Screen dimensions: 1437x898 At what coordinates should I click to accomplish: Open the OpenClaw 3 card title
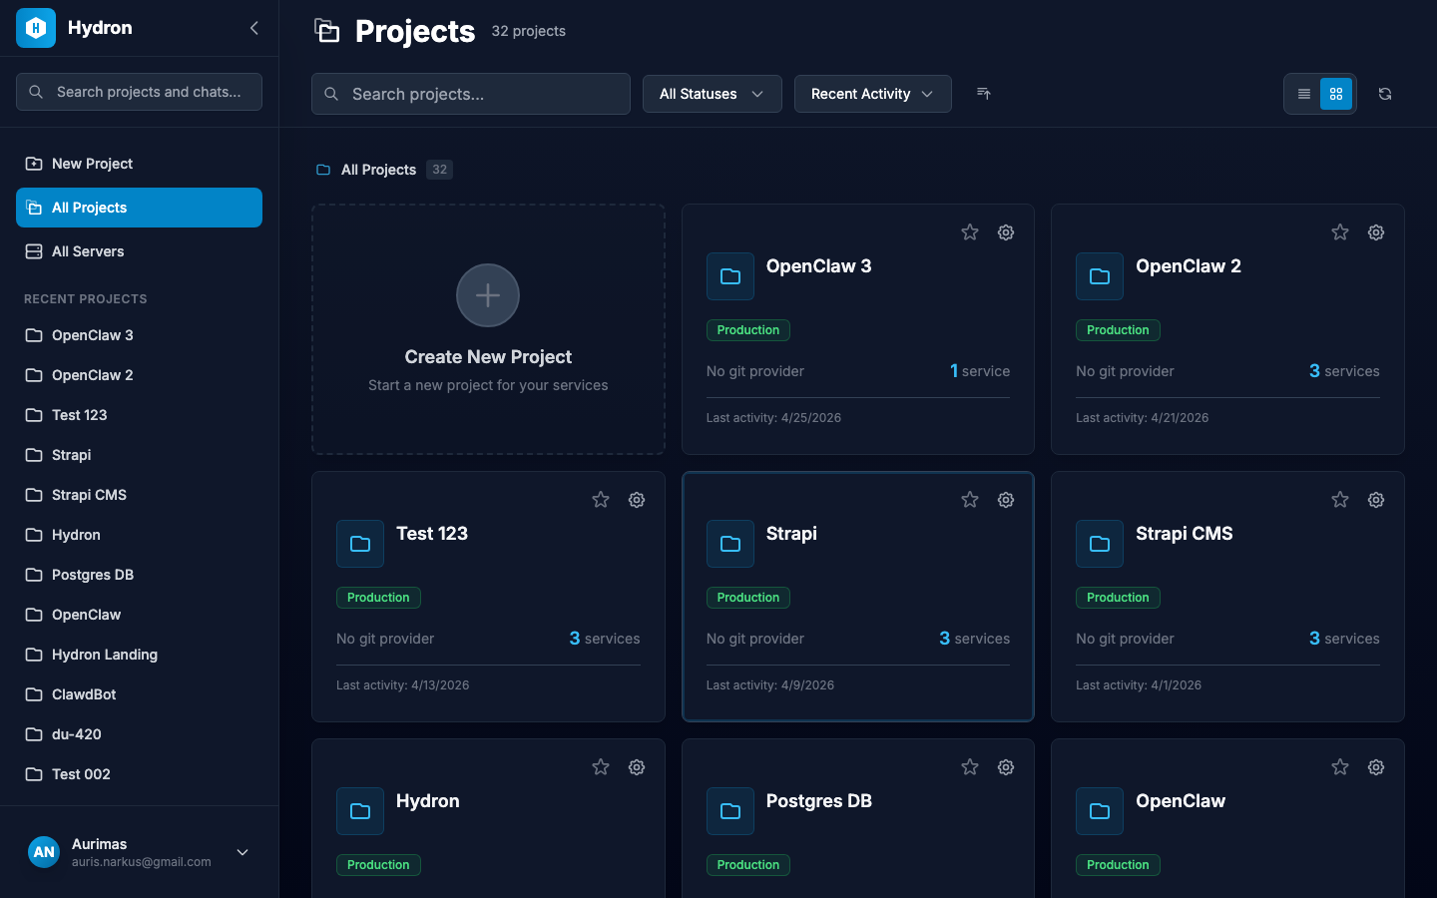[818, 266]
